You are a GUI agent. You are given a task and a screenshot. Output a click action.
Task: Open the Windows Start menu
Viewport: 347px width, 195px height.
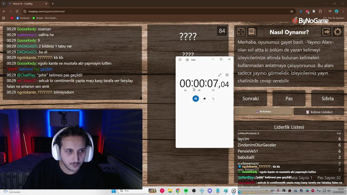tap(114, 191)
